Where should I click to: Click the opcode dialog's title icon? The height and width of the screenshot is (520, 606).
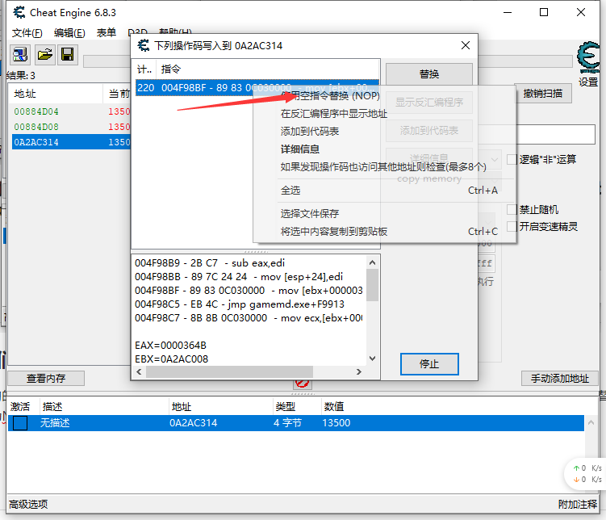(144, 46)
